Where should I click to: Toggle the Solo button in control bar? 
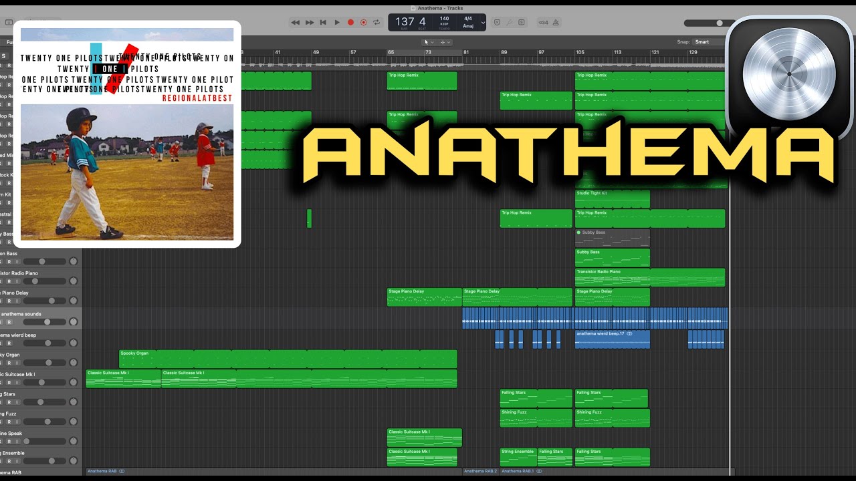click(522, 22)
